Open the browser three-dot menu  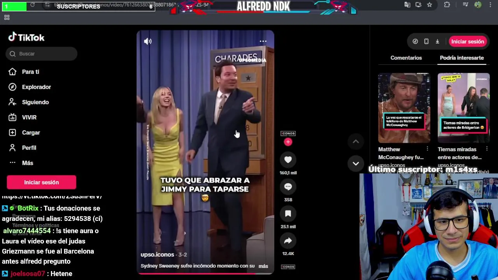point(489,5)
